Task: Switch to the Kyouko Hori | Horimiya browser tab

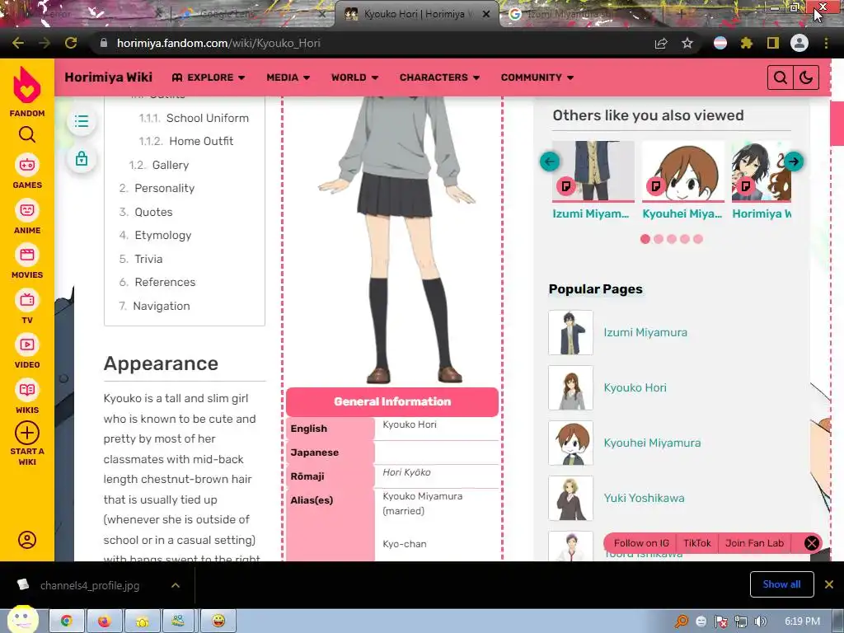Action: point(417,14)
